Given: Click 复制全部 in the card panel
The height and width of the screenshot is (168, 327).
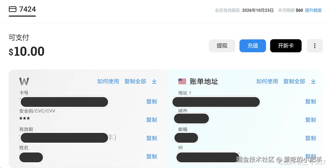Looking at the screenshot, I should [x=135, y=81].
